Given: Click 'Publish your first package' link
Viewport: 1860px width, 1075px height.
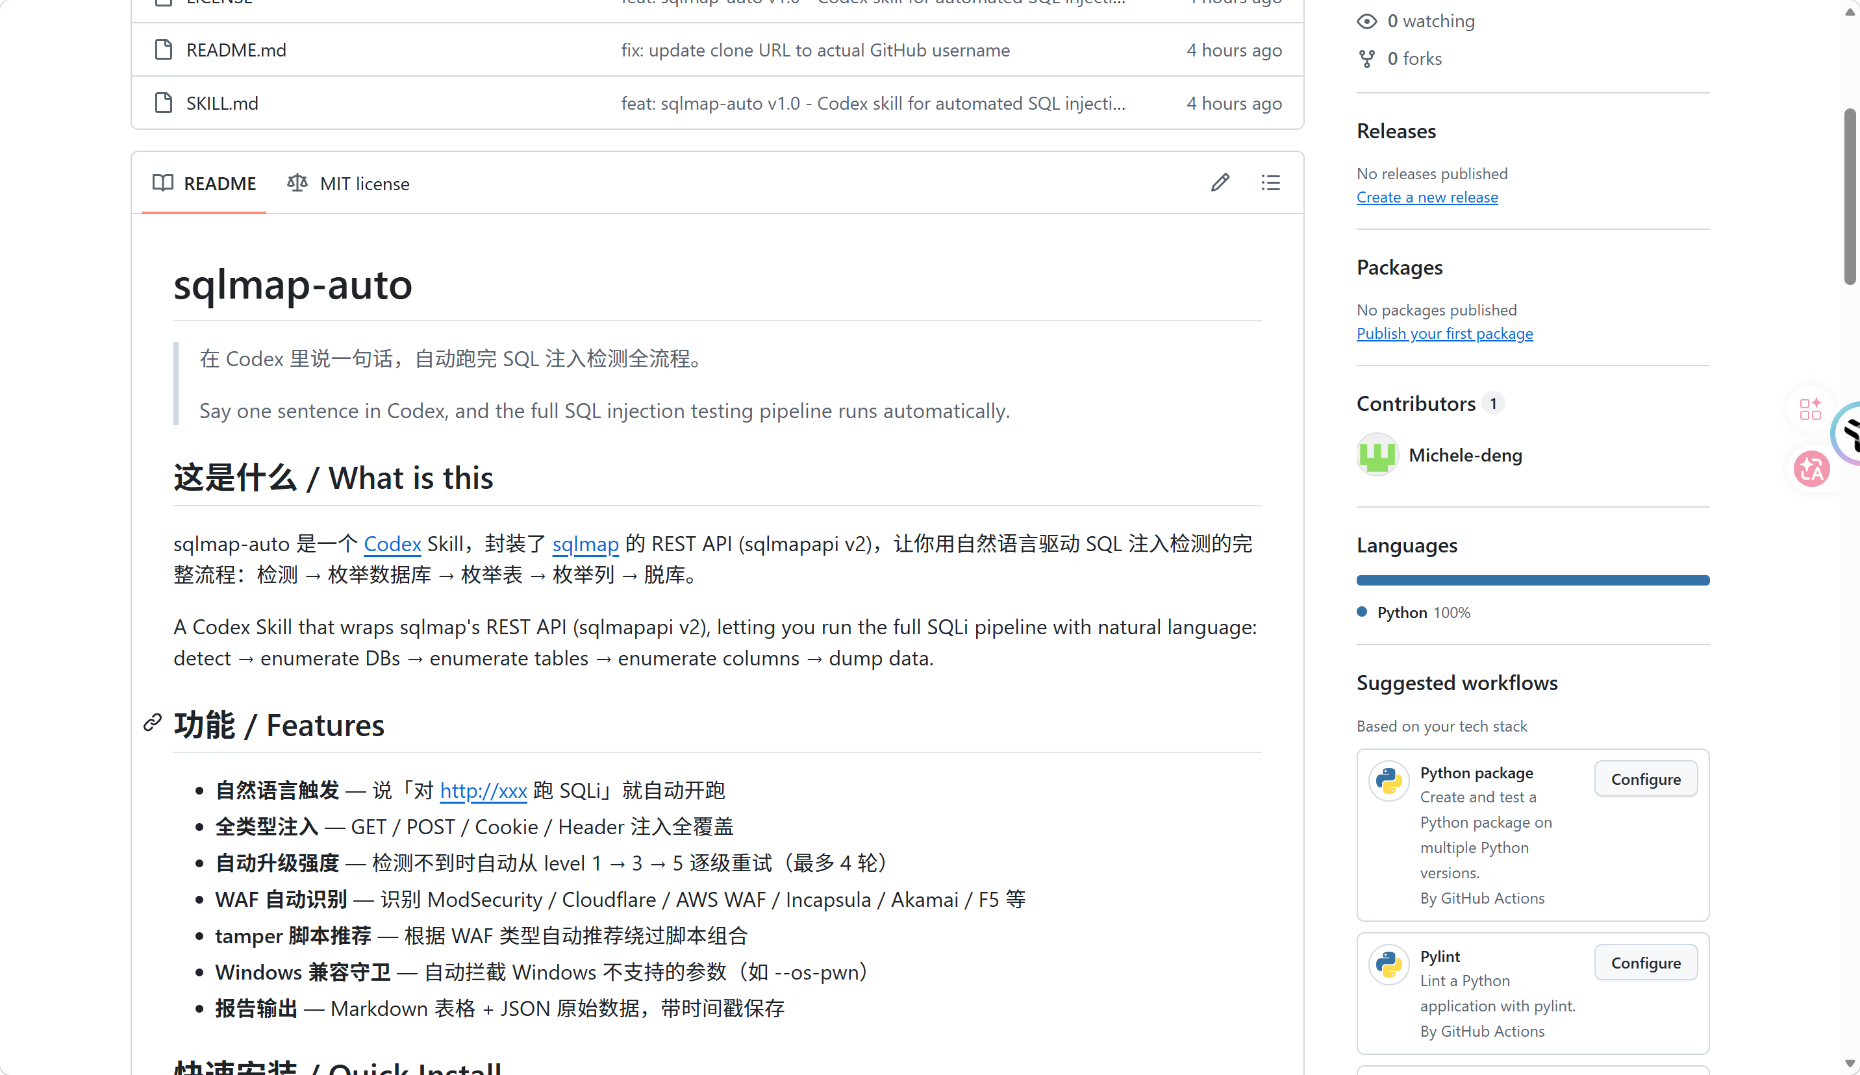Looking at the screenshot, I should point(1444,334).
